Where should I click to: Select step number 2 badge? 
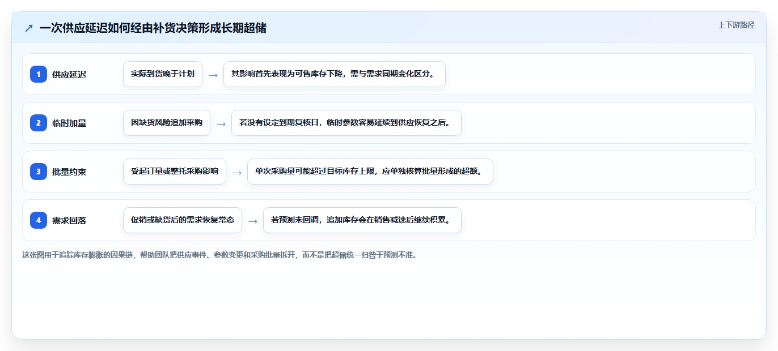click(x=39, y=123)
